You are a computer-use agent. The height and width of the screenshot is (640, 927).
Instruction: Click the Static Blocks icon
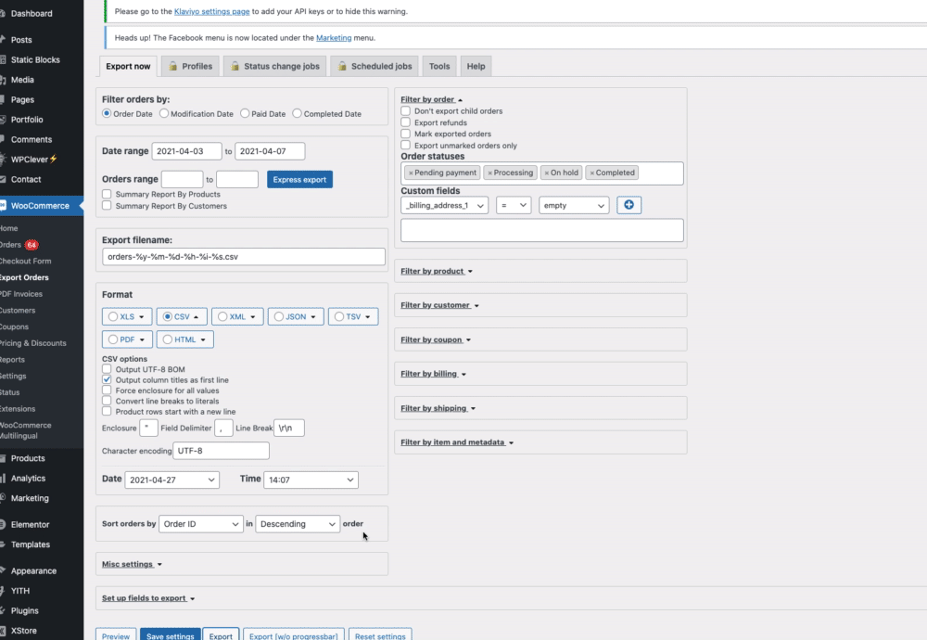click(x=3, y=59)
